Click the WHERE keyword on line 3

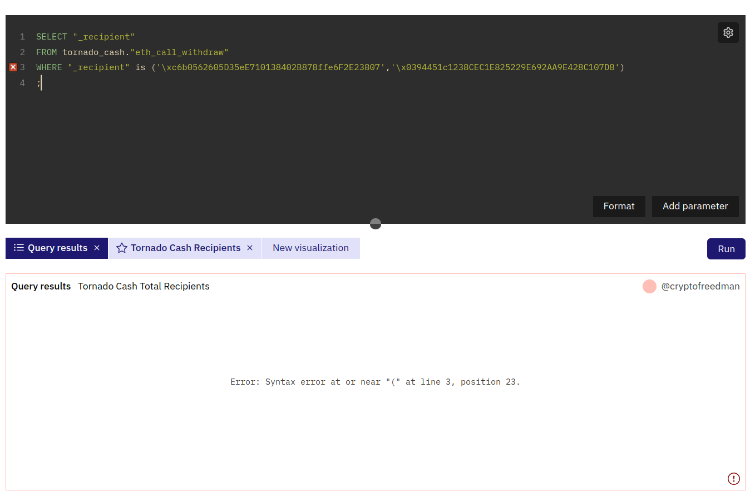(49, 67)
